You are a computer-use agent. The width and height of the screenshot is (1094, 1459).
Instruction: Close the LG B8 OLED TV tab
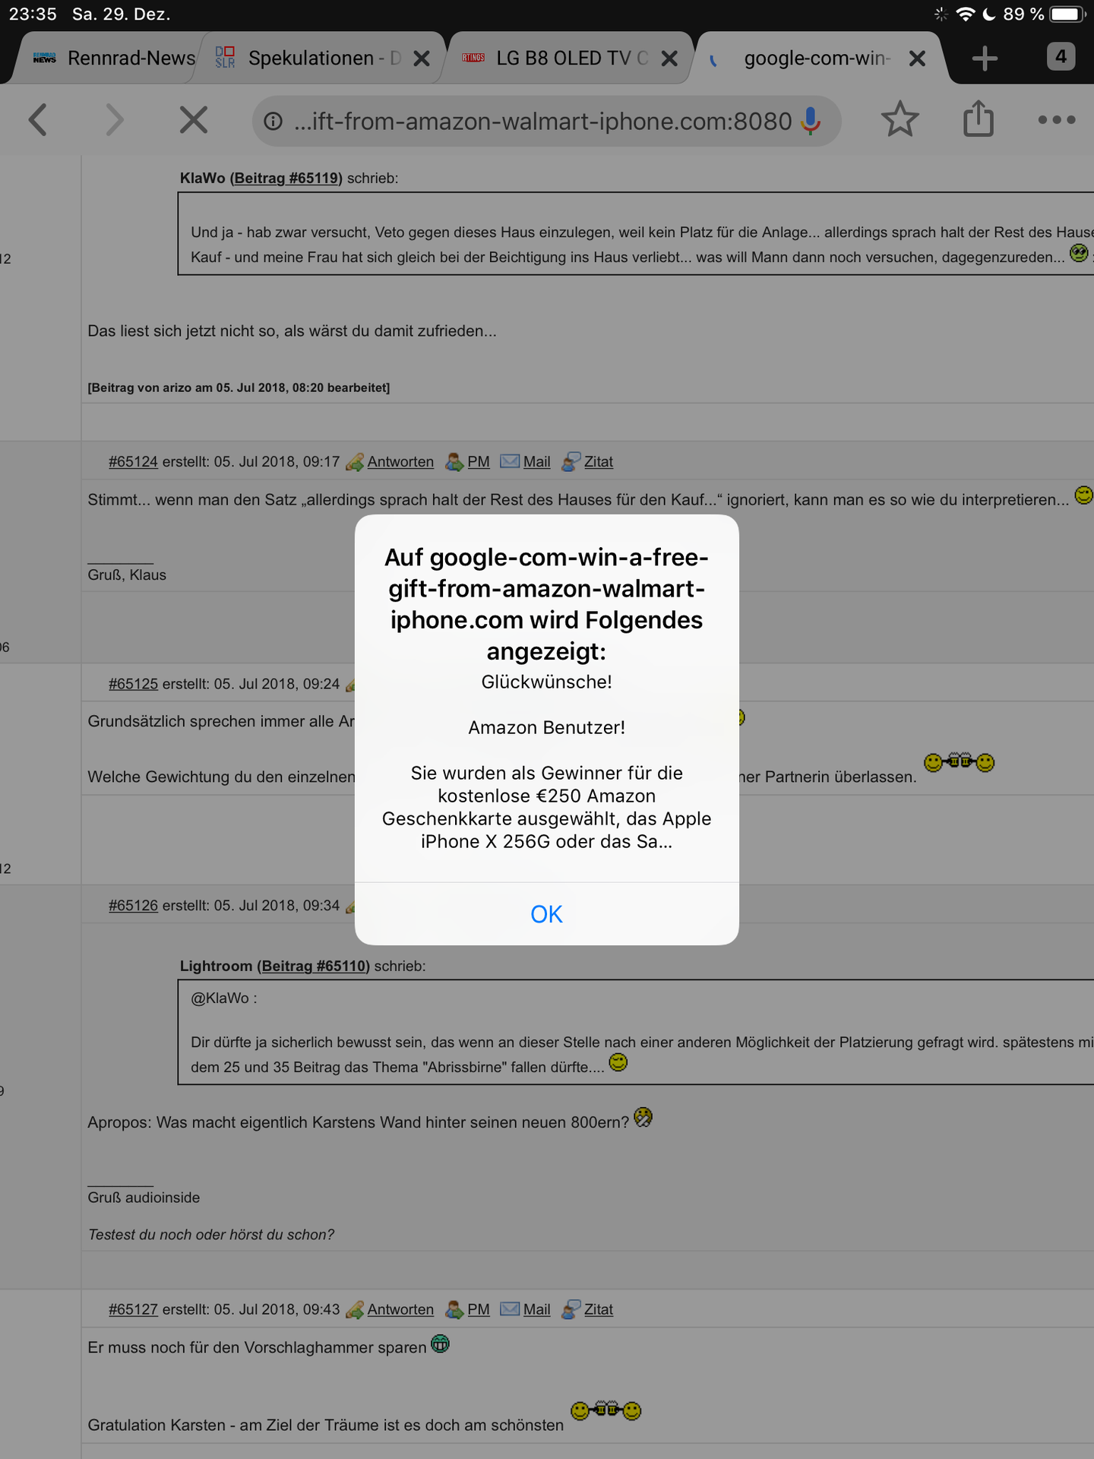pos(669,59)
